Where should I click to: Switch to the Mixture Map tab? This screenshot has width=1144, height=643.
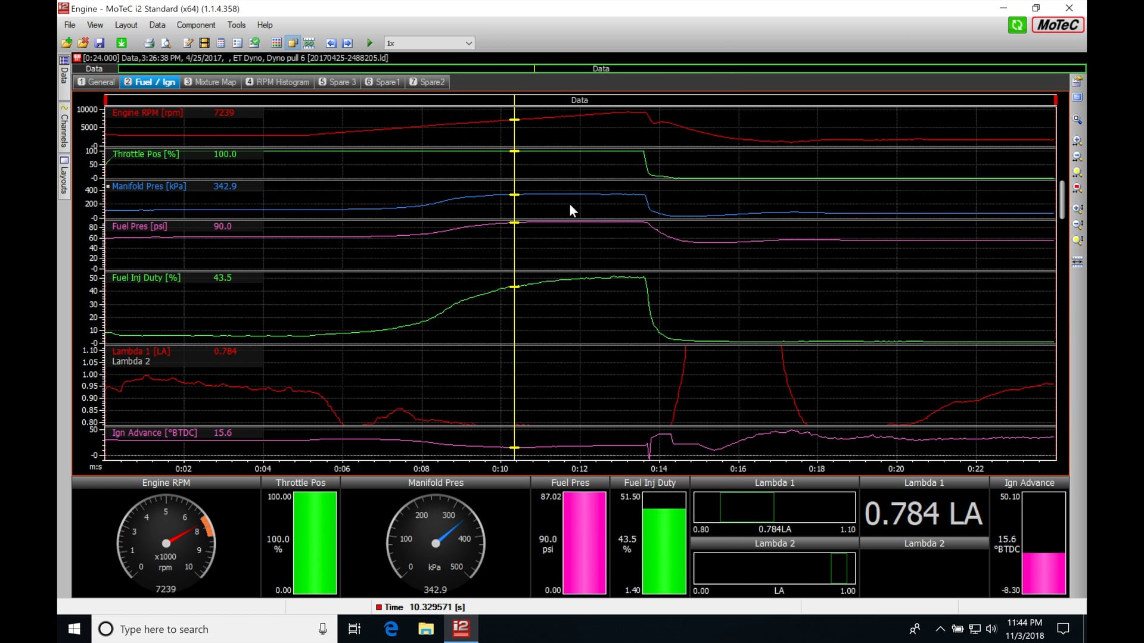click(210, 82)
